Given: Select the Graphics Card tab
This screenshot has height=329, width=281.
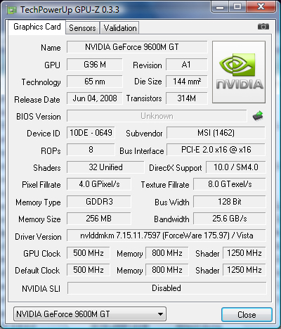Looking at the screenshot, I should pyautogui.click(x=37, y=27).
